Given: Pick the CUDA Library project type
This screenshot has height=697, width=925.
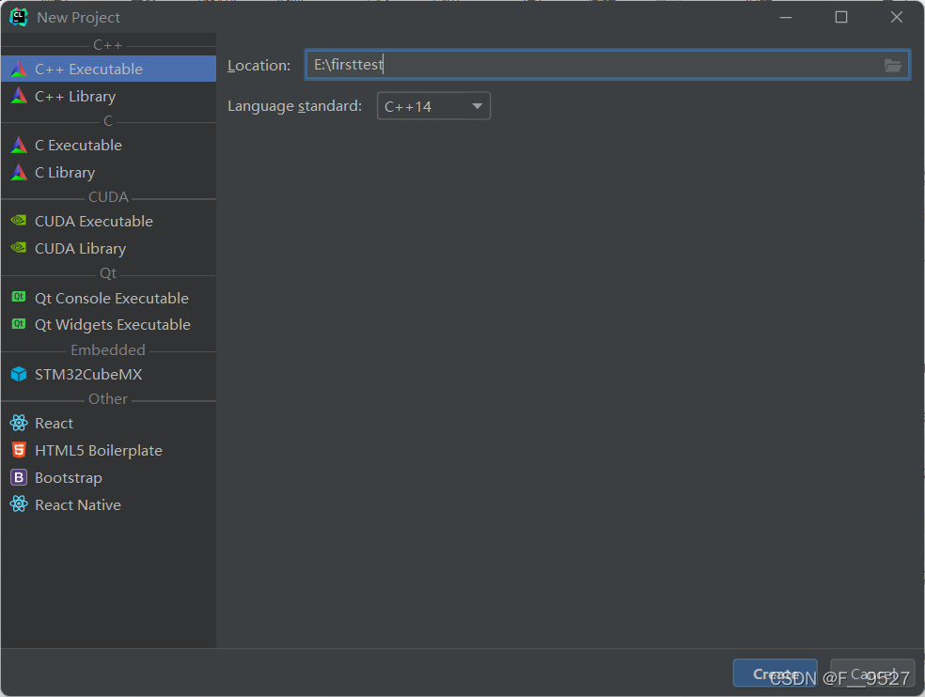Looking at the screenshot, I should pyautogui.click(x=108, y=248).
